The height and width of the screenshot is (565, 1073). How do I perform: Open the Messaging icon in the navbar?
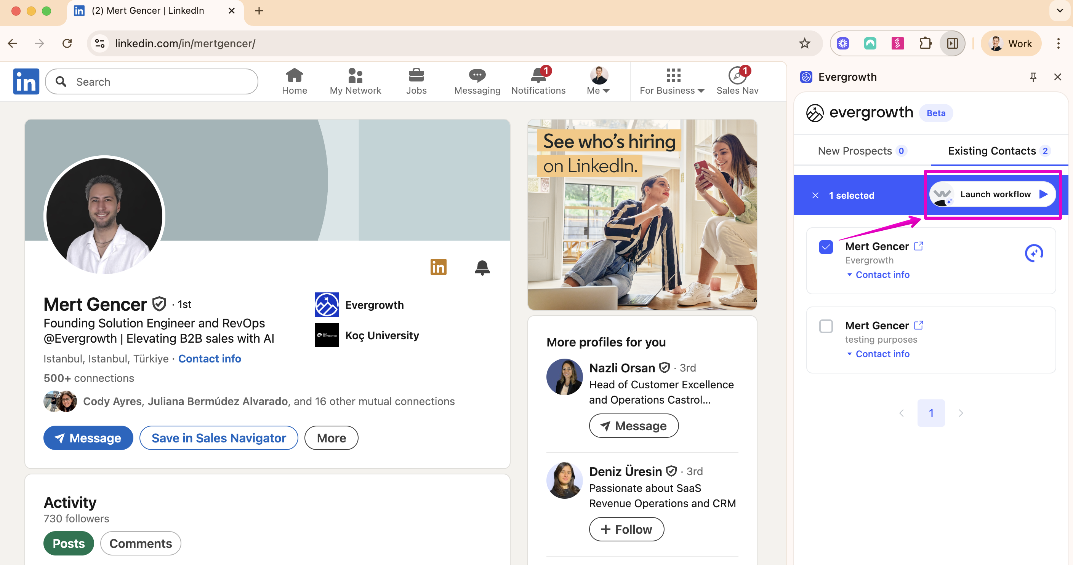(x=477, y=76)
